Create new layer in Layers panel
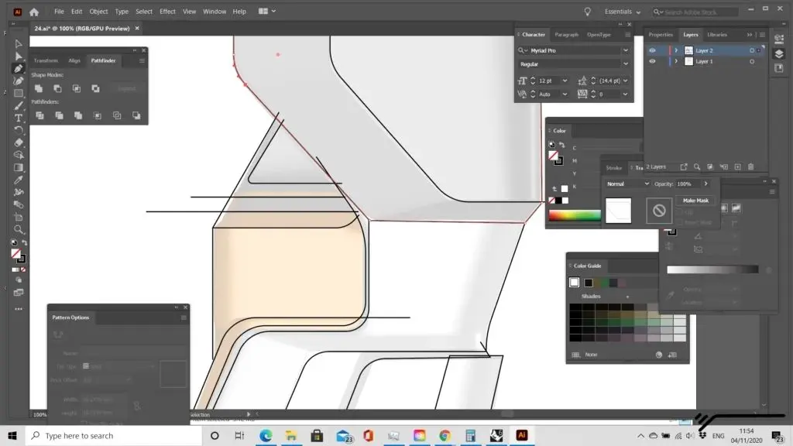 tap(738, 167)
